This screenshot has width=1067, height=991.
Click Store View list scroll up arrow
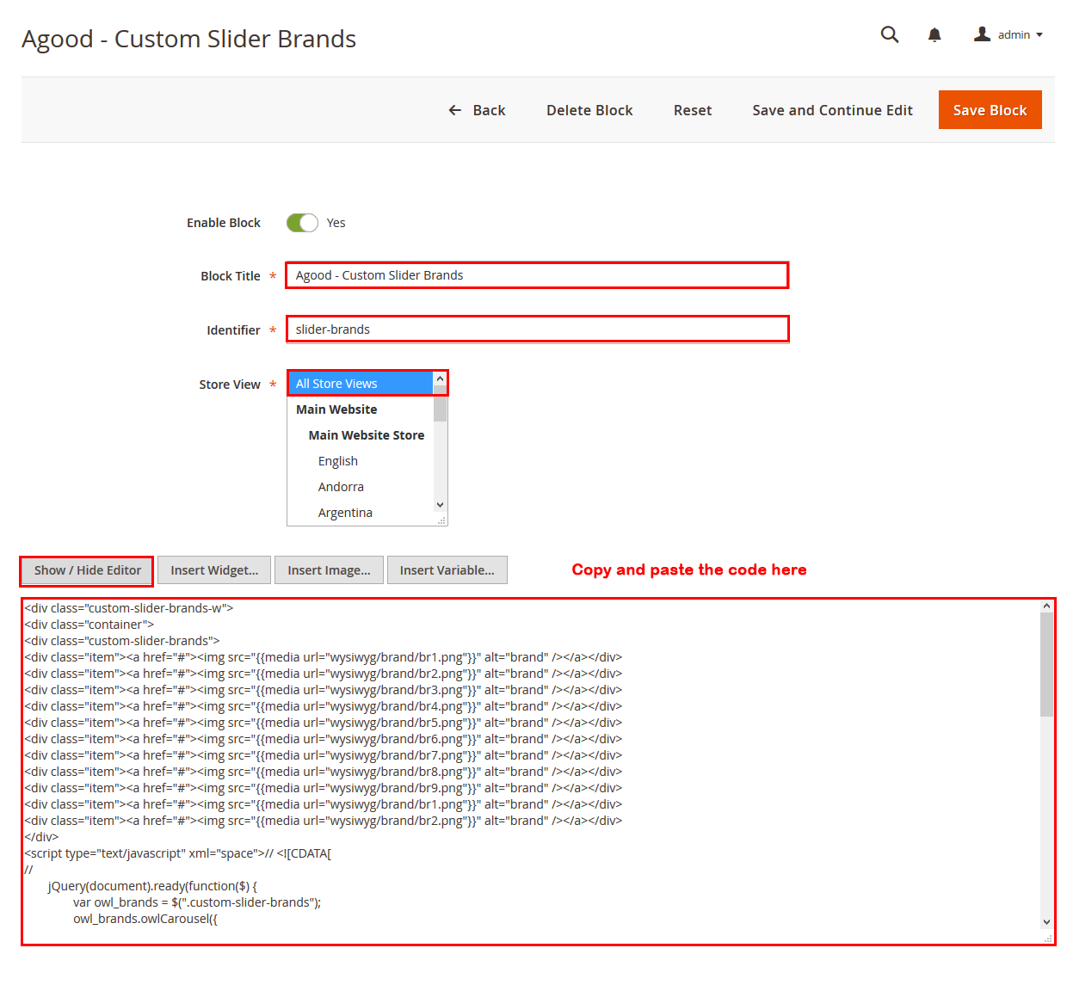pyautogui.click(x=441, y=379)
